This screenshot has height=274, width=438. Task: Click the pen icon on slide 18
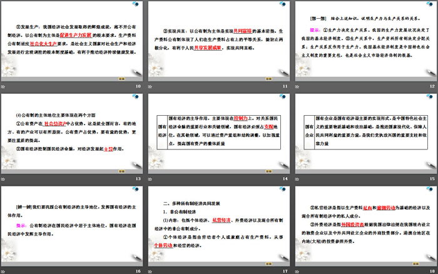coord(431,258)
